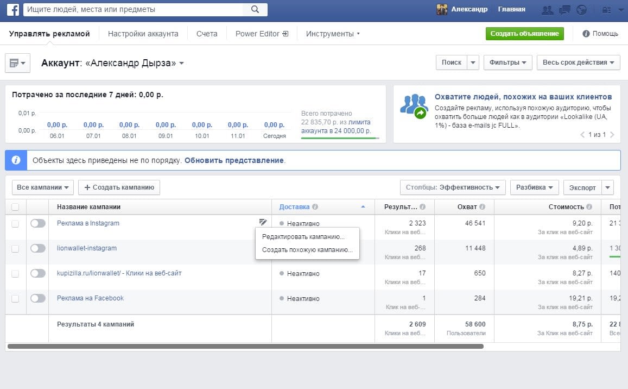This screenshot has height=389, width=628.
Task: Open the dropdown arrow next to Поиск
Action: click(473, 62)
